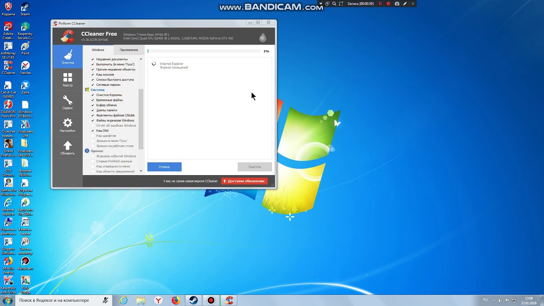Switch to the Приложения tab
The height and width of the screenshot is (306, 544).
[x=129, y=50]
